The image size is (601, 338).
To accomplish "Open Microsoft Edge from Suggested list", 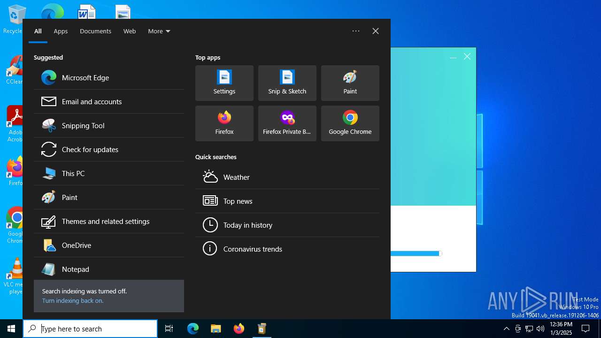I will coord(109,78).
